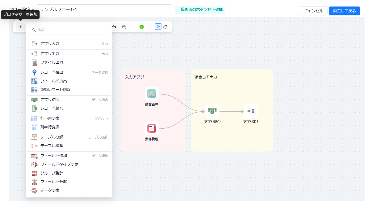Screen dimensions: 370x208
Task: Select the アプリ出力 node on canvas
Action: pyautogui.click(x=251, y=111)
